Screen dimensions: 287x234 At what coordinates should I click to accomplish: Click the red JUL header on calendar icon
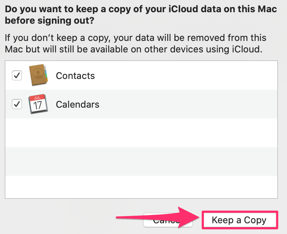tap(37, 98)
